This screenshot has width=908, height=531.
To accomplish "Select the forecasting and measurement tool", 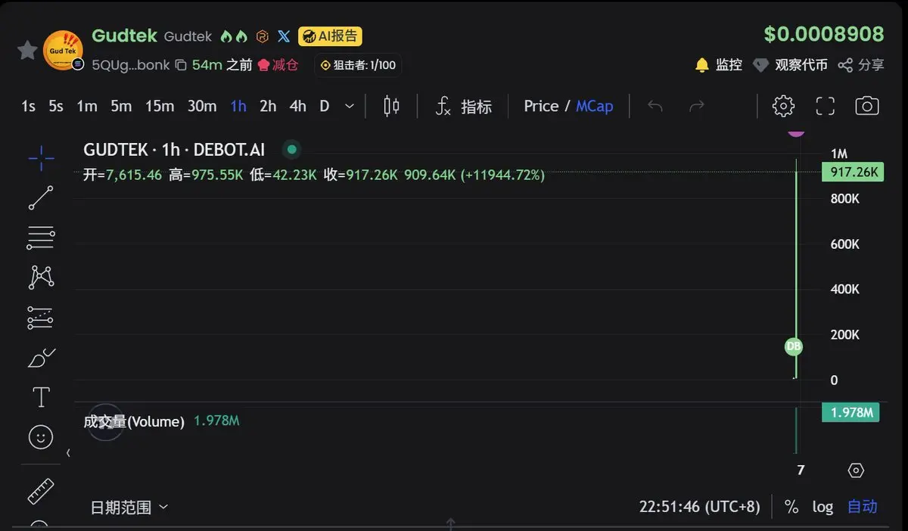I will coord(41,318).
